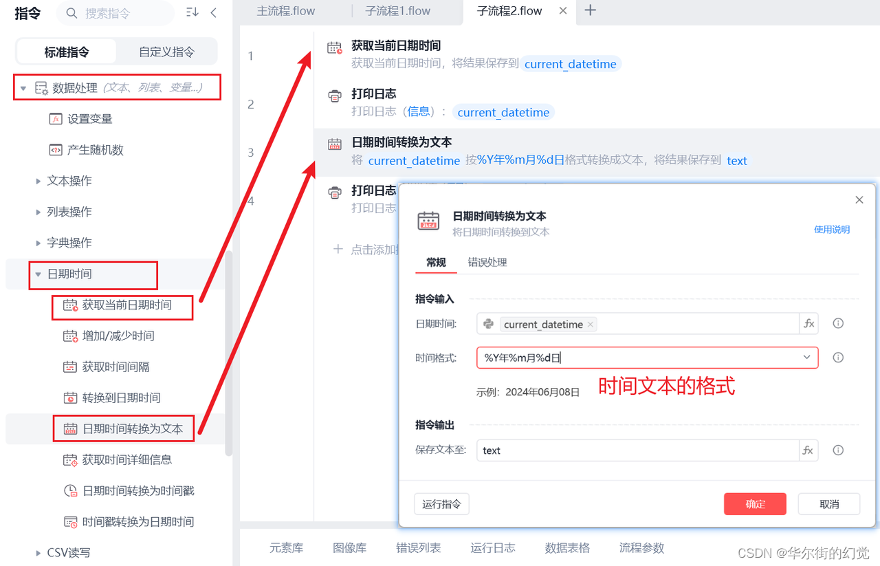Screen dimensions: 880x566
Task: Click the sort commands icon
Action: coord(192,12)
